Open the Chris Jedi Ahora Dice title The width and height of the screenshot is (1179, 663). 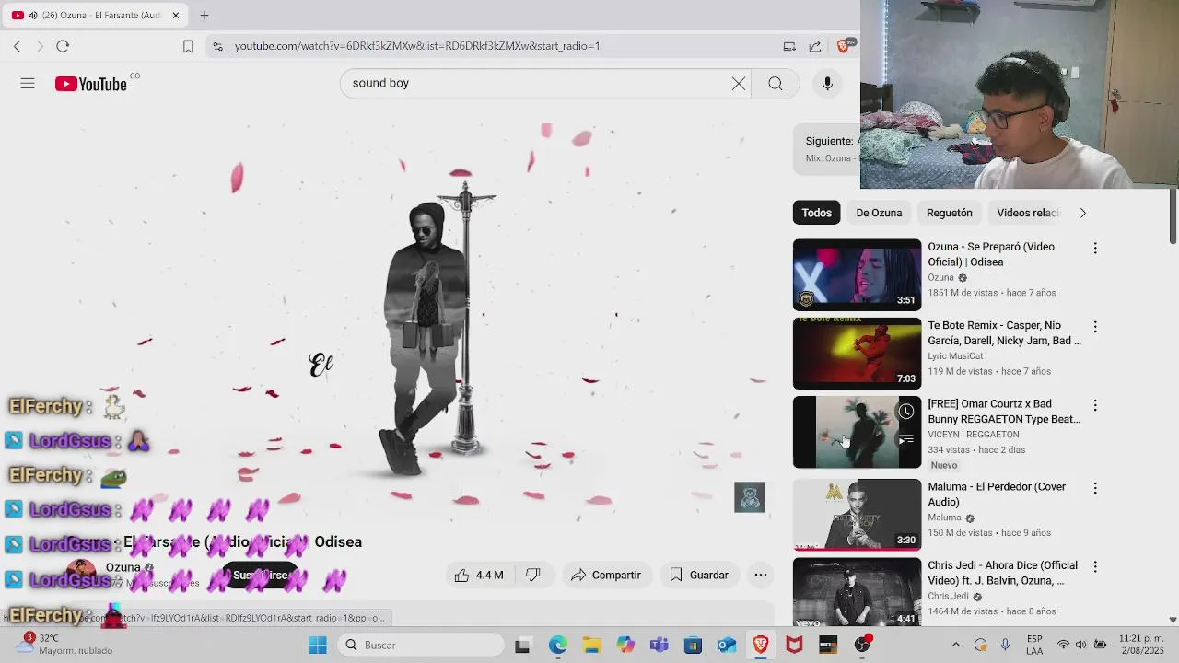click(x=1002, y=573)
